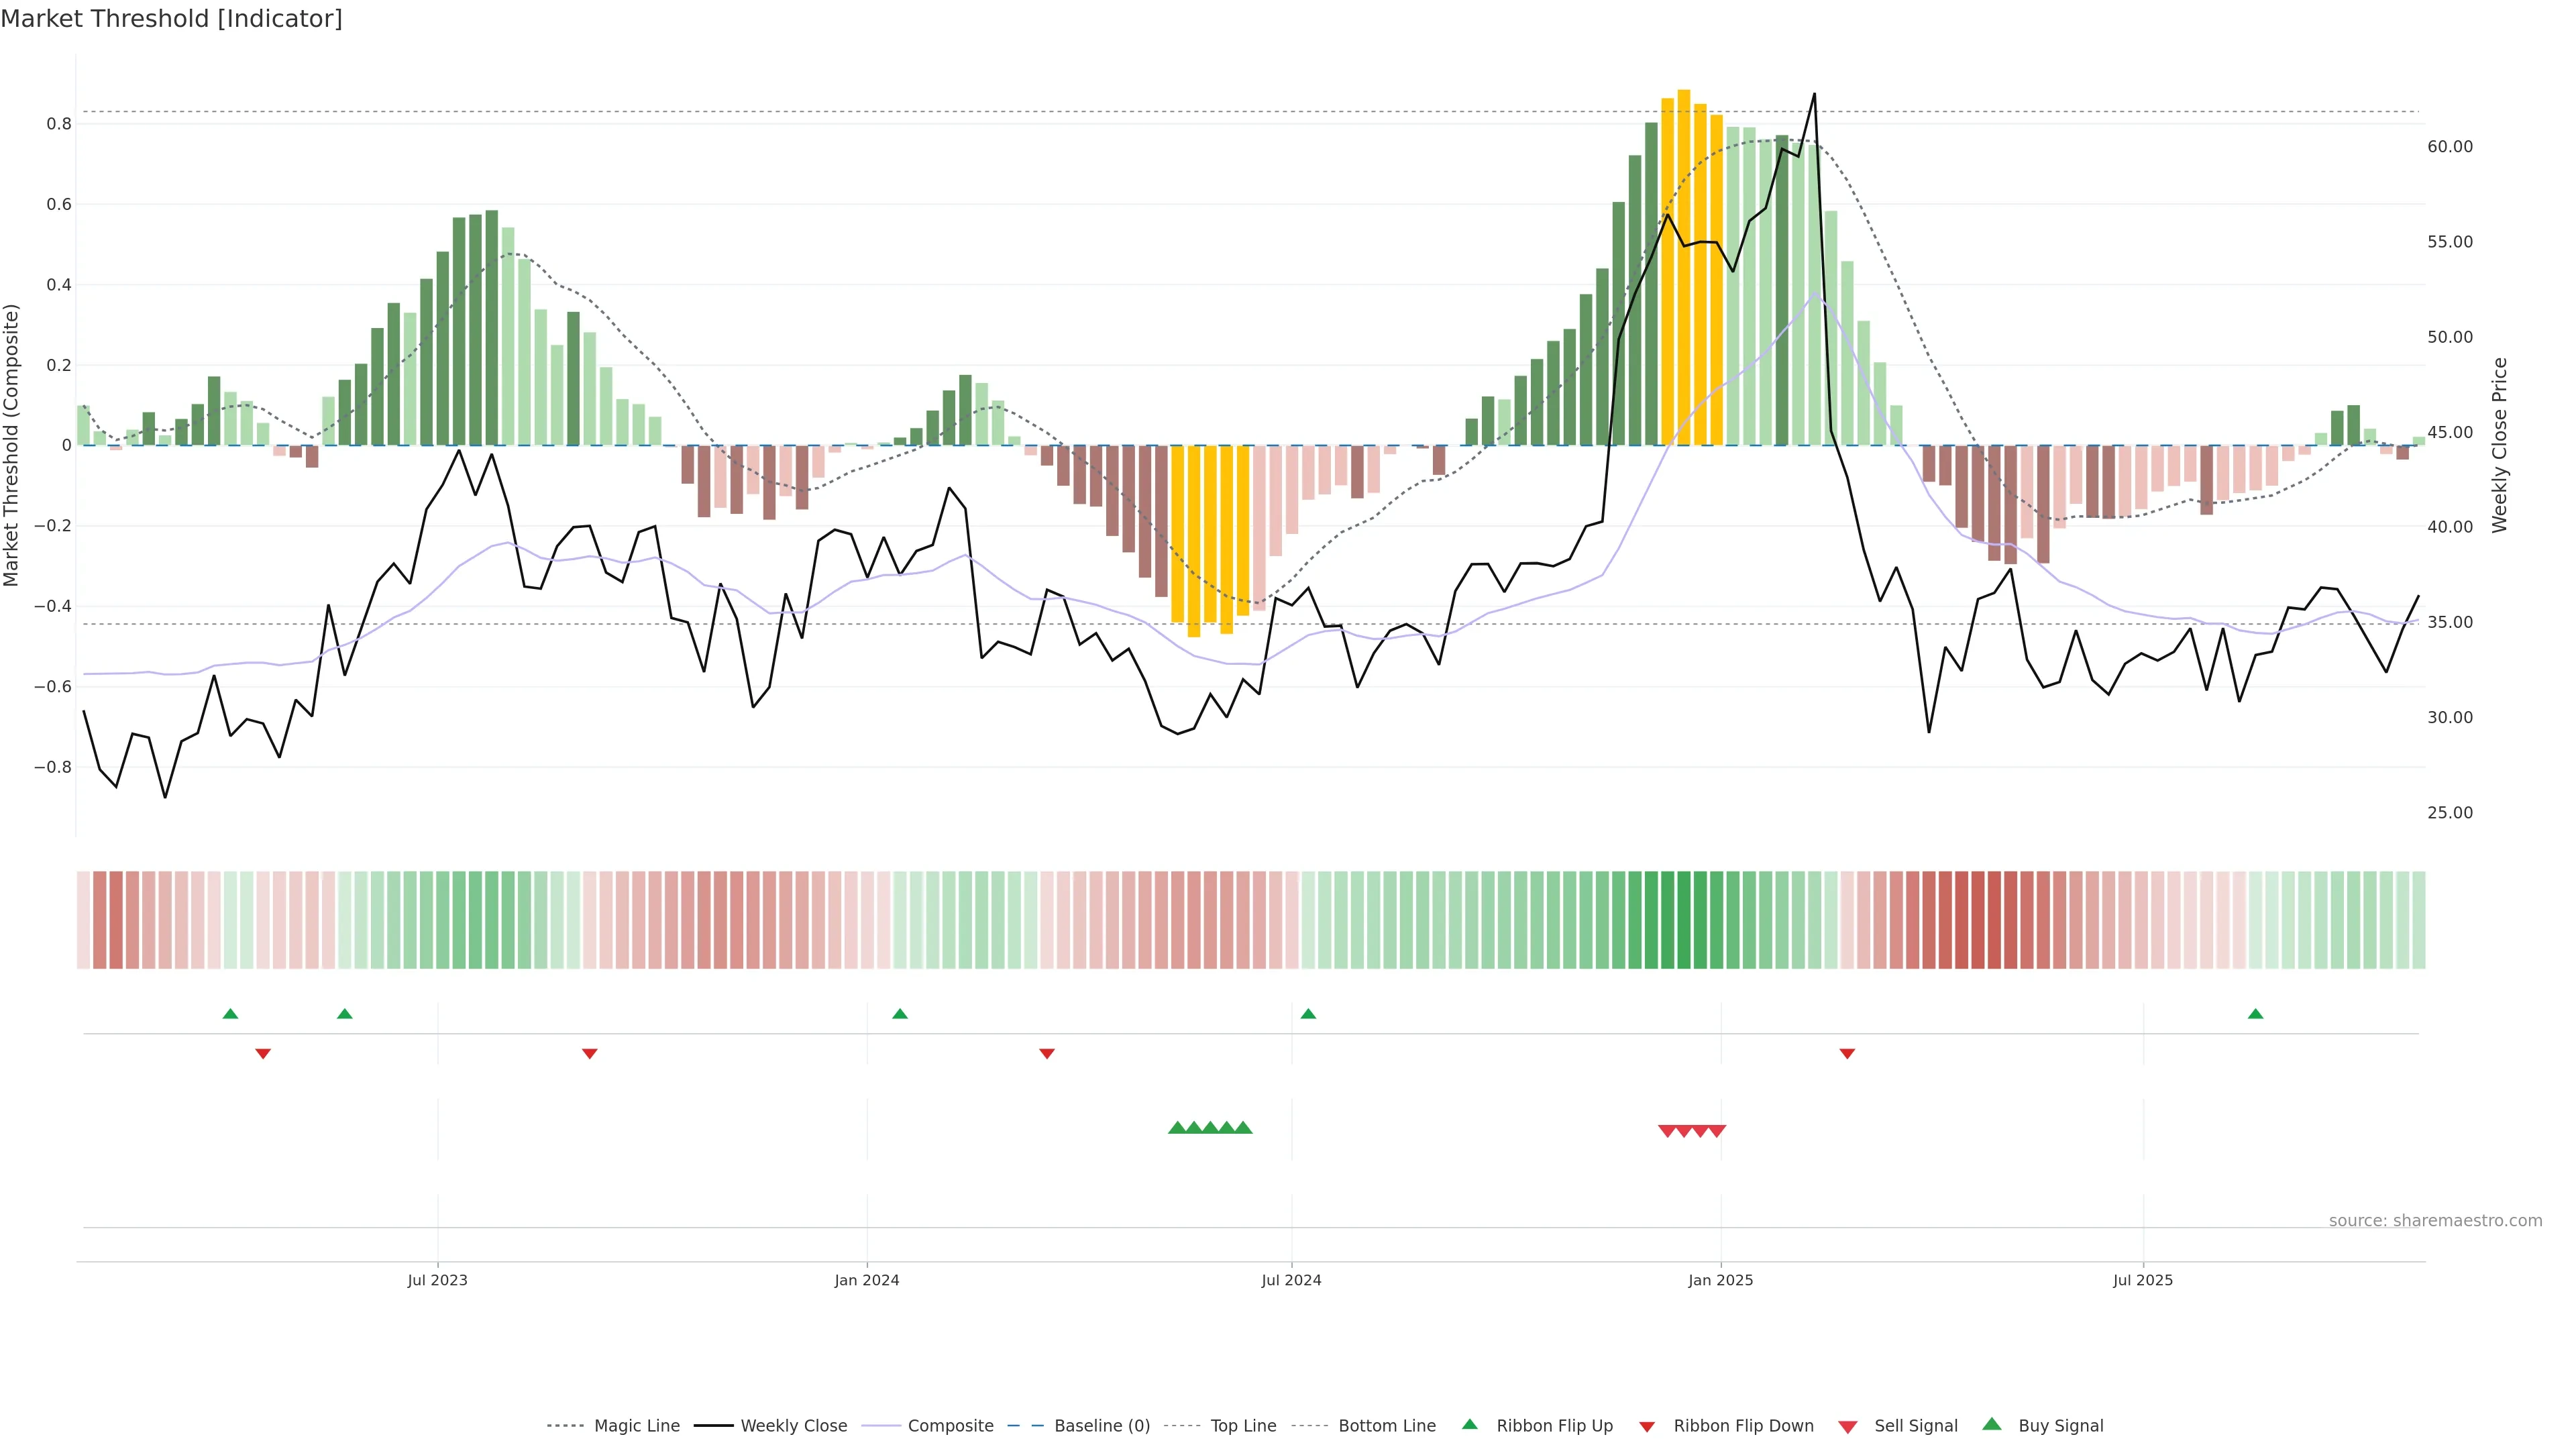The width and height of the screenshot is (2576, 1449).
Task: Click the Jul 2023 x-axis label
Action: click(x=437, y=1280)
